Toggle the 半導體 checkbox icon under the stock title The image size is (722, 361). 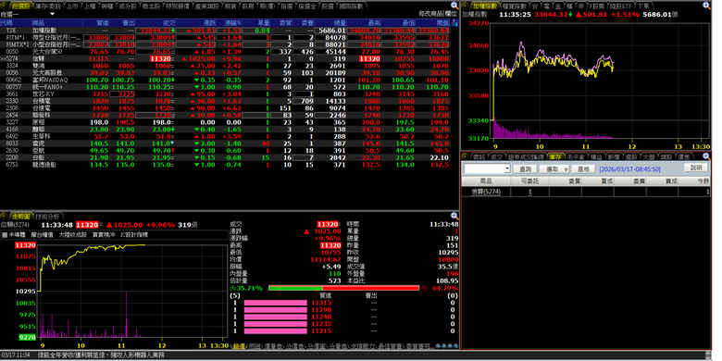click(x=4, y=235)
